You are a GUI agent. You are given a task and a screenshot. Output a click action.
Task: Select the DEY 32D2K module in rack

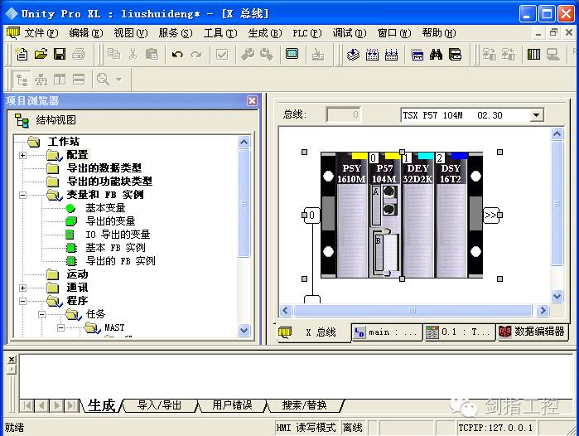pyautogui.click(x=417, y=215)
